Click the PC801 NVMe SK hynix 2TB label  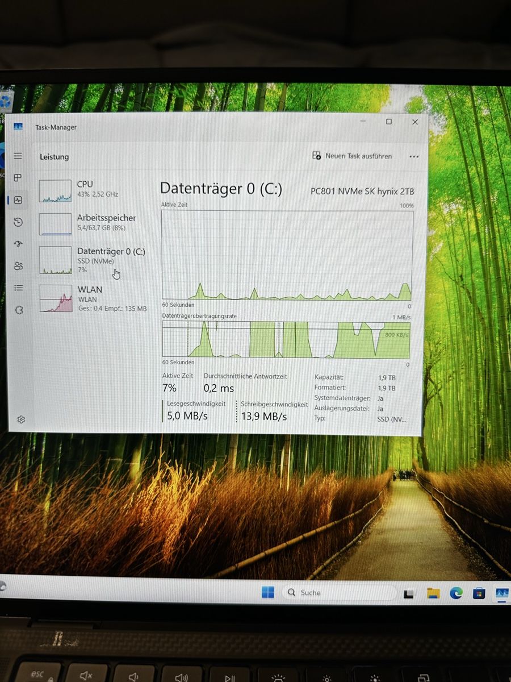(362, 191)
